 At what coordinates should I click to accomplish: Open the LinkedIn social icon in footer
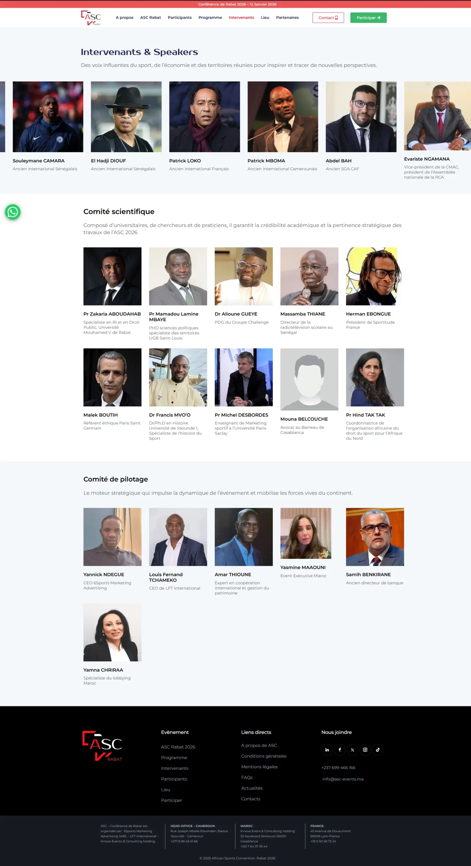[327, 750]
